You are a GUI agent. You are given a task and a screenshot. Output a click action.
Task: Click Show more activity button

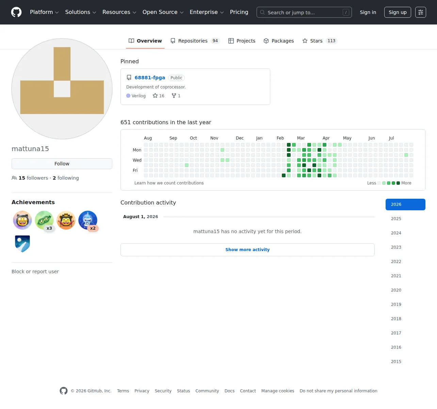click(247, 250)
